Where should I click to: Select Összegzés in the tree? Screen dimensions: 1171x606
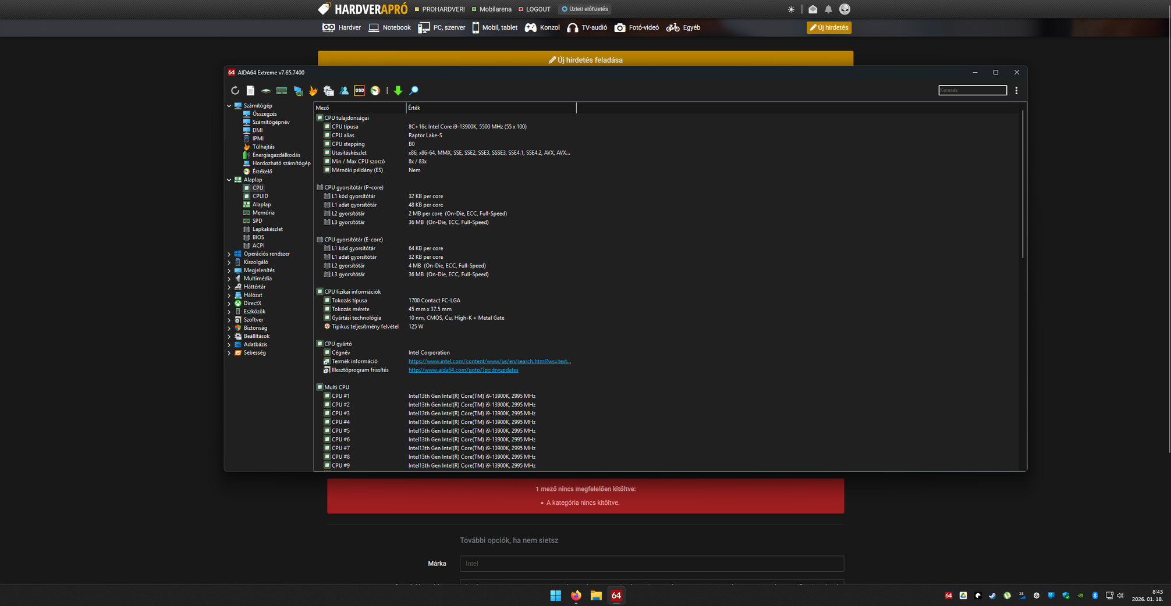pos(265,114)
